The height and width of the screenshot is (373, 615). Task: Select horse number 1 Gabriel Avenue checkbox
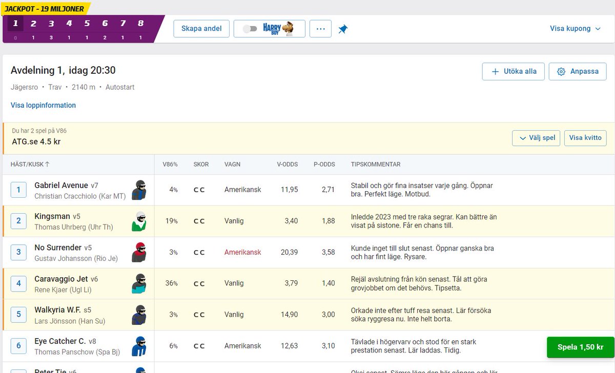pos(18,190)
